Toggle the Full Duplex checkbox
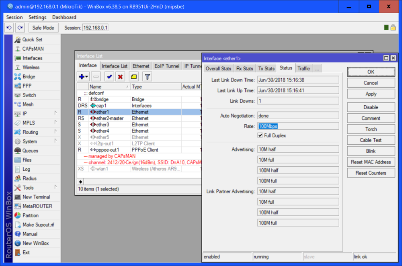402x266 pixels. 260,135
